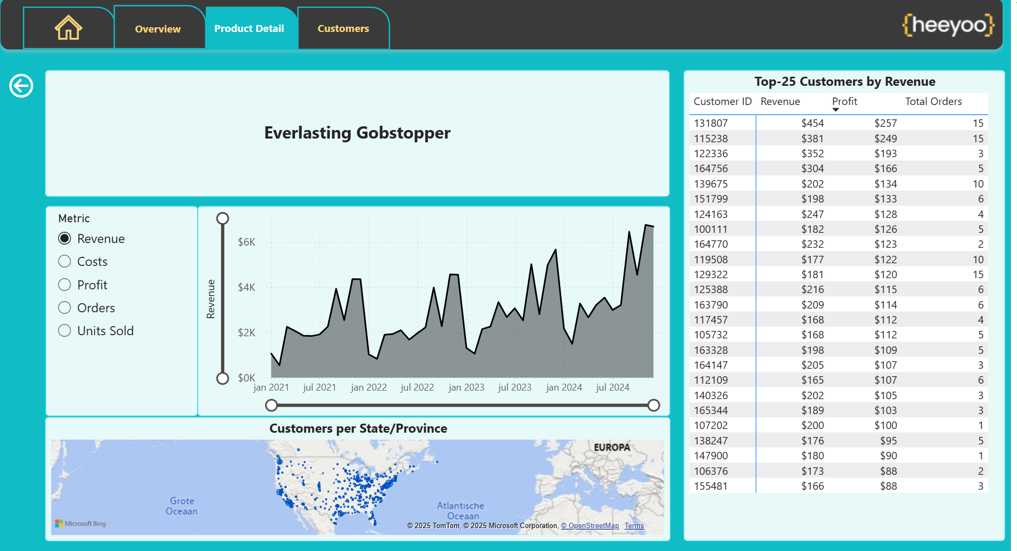Click the Microsoft Bing logo on map

point(80,524)
